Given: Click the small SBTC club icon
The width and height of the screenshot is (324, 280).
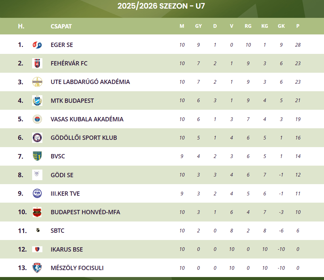Looking at the screenshot, I should click(38, 230).
